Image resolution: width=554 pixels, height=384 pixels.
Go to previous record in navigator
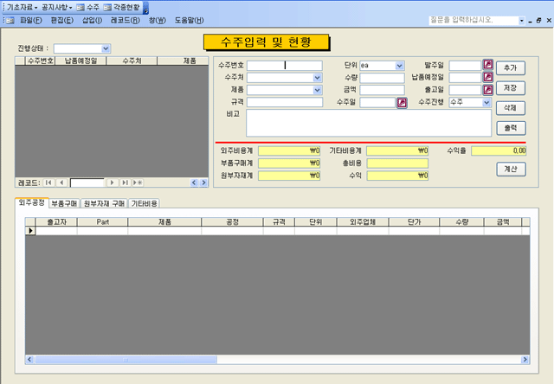(61, 182)
